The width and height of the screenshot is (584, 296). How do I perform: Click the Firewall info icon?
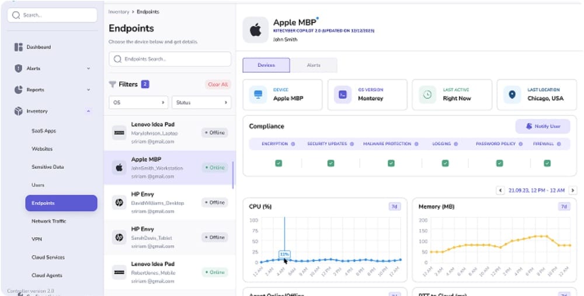[x=559, y=144]
